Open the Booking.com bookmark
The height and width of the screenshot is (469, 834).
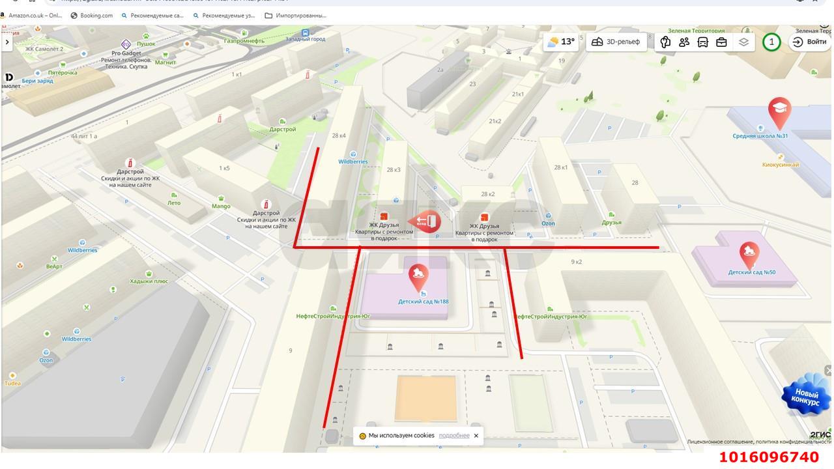point(91,15)
